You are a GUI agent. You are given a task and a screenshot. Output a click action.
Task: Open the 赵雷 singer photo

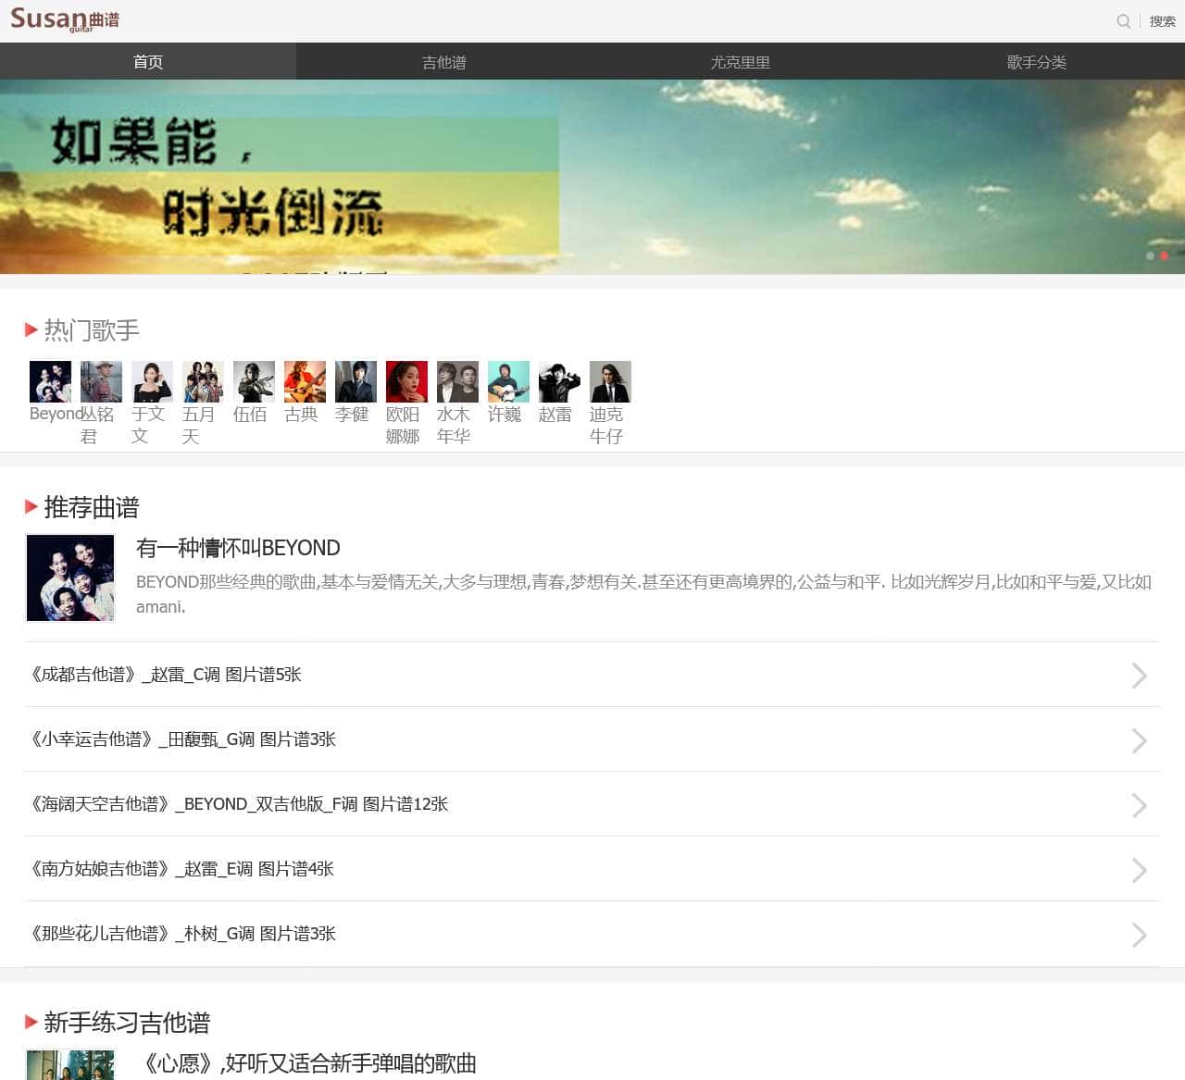pyautogui.click(x=559, y=381)
